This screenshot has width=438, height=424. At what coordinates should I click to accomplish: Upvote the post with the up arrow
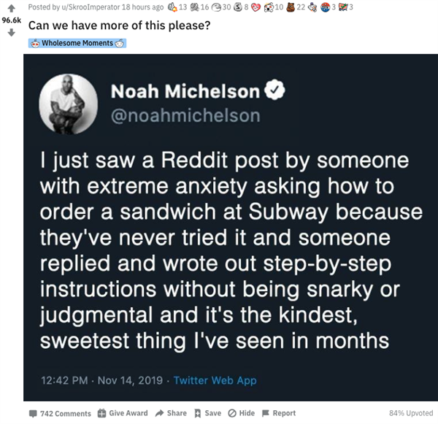(x=11, y=8)
